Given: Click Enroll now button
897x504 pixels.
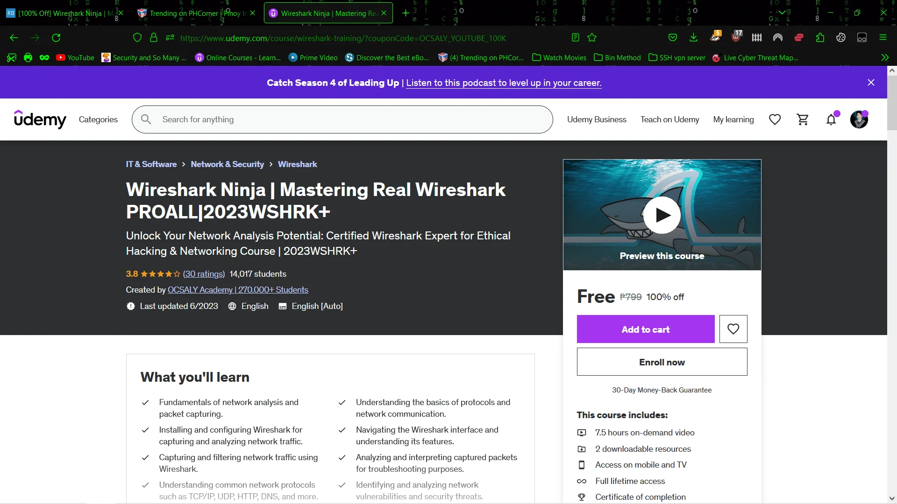Looking at the screenshot, I should [x=662, y=362].
